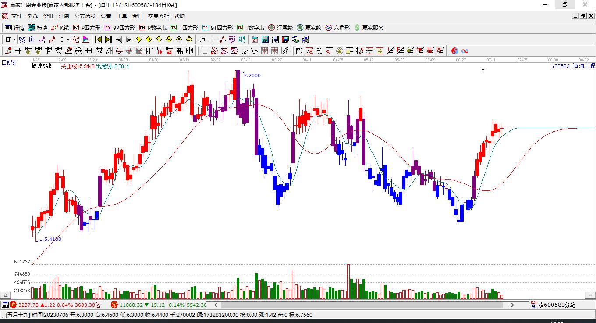The height and width of the screenshot is (323, 596).
Task: Open the T数字表 time table
Action: 251,28
